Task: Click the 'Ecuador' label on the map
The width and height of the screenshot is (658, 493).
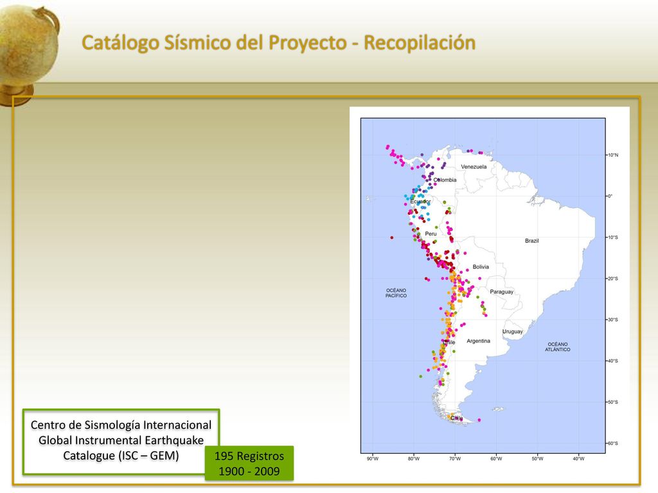Action: point(420,202)
